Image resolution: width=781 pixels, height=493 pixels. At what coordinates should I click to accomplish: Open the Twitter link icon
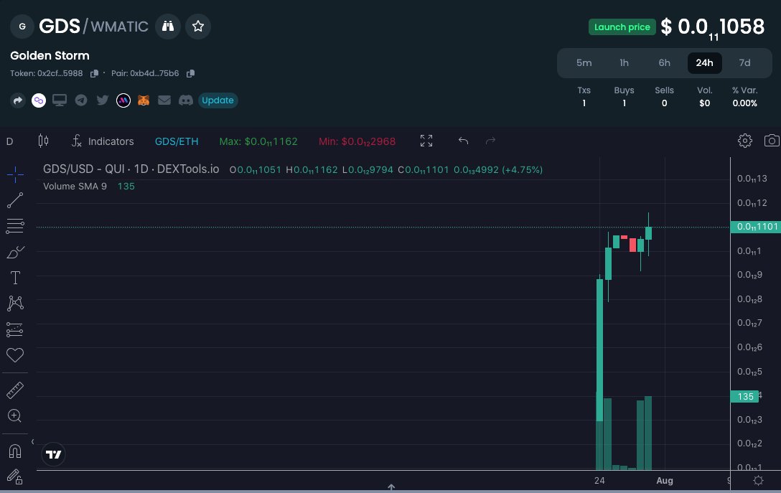point(103,100)
